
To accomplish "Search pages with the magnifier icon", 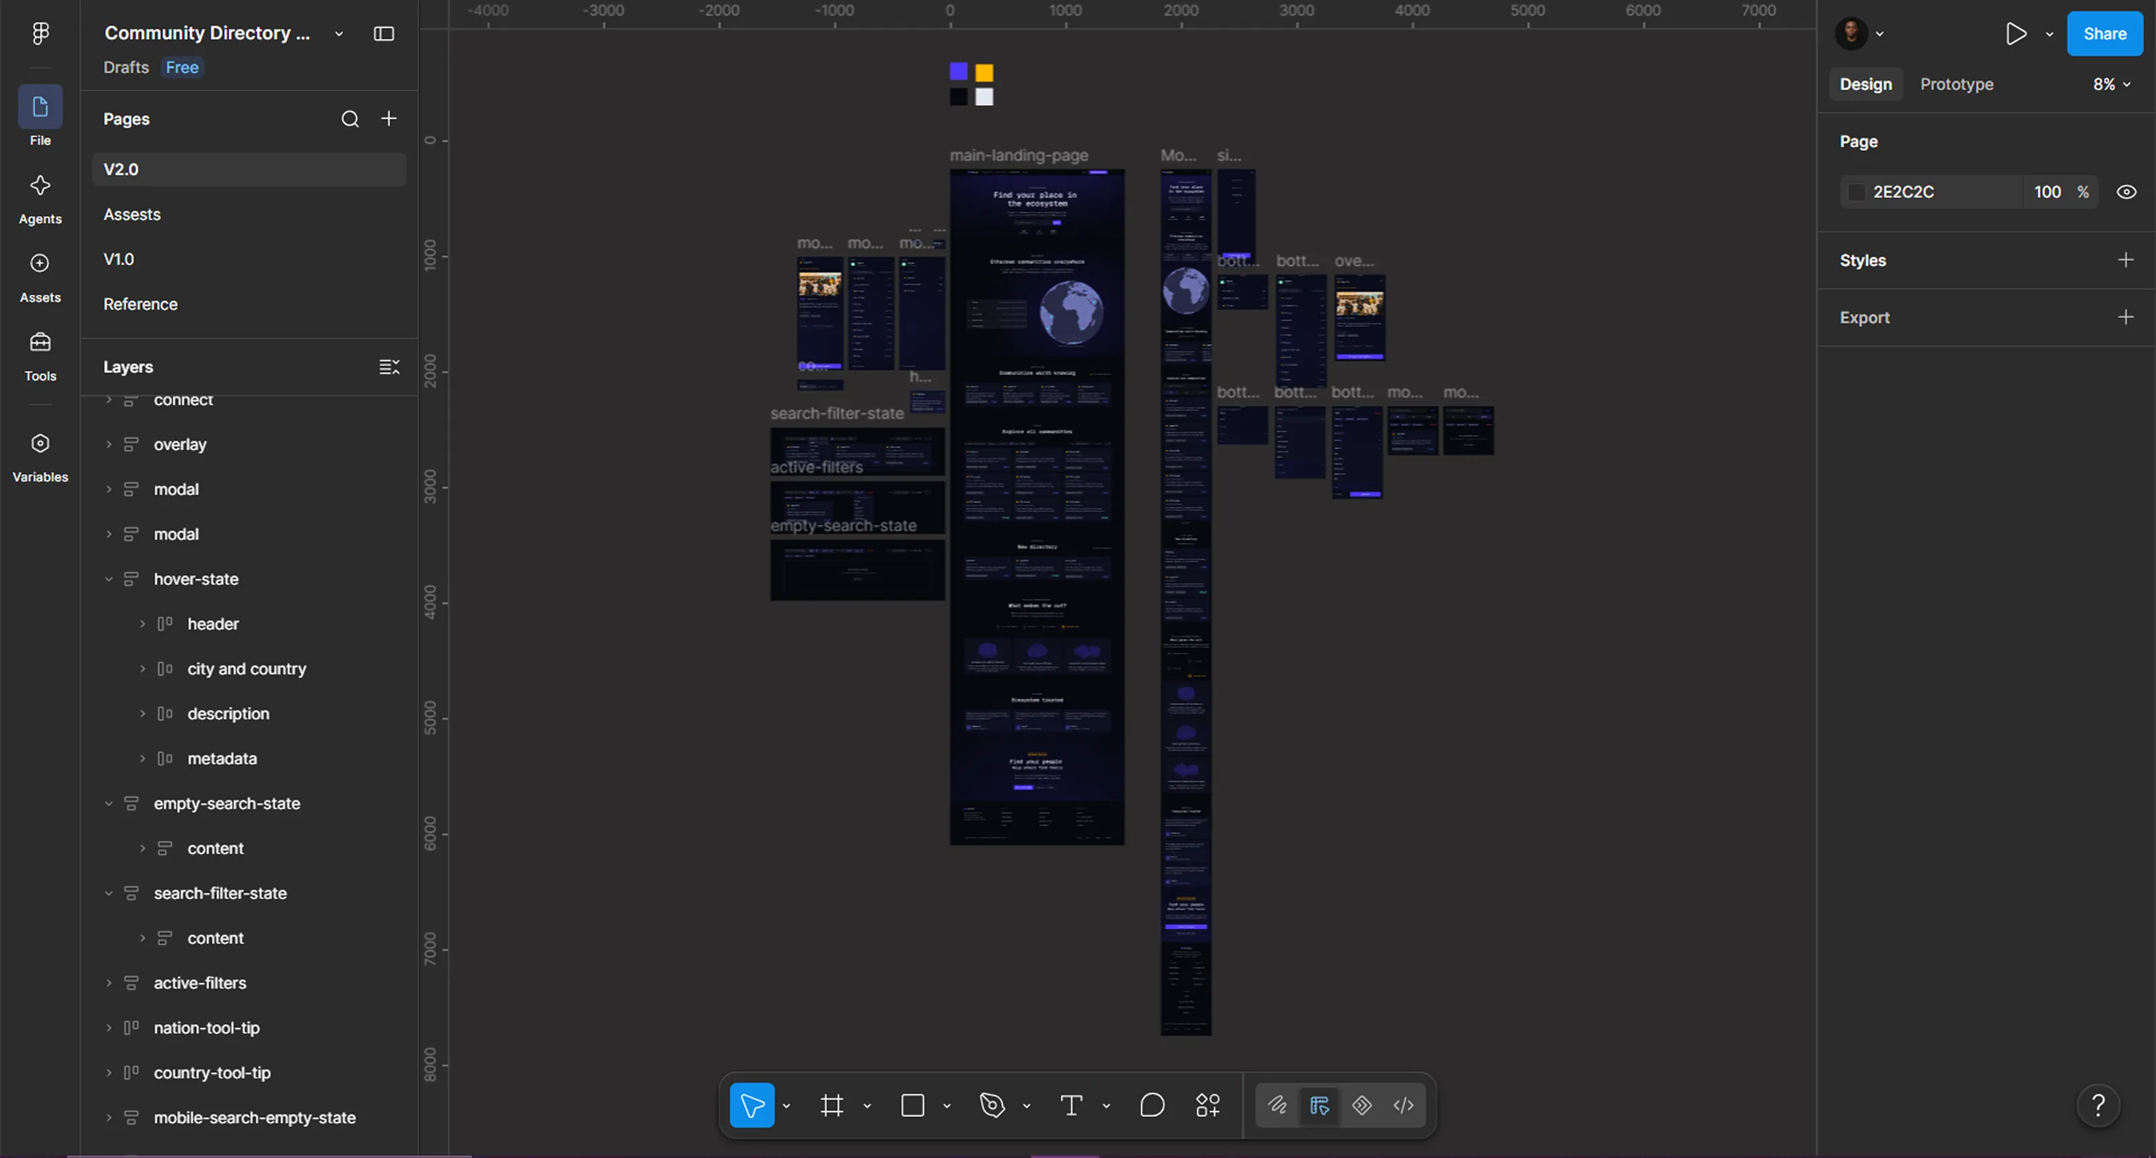I will coord(350,118).
